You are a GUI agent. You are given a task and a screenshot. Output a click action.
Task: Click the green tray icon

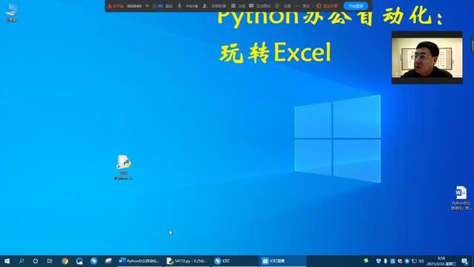click(366, 260)
